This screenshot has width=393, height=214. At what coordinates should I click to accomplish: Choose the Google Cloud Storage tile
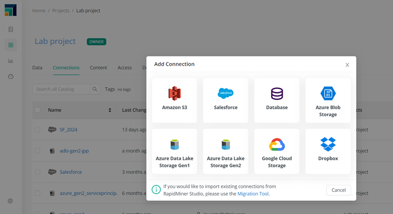(276, 152)
